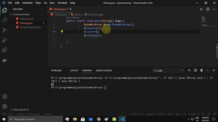Open the Docker view in activity bar
This screenshot has height=122, width=218.
point(4,60)
